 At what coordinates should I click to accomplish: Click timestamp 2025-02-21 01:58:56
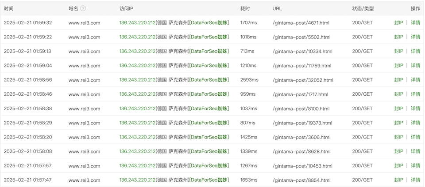pos(28,80)
